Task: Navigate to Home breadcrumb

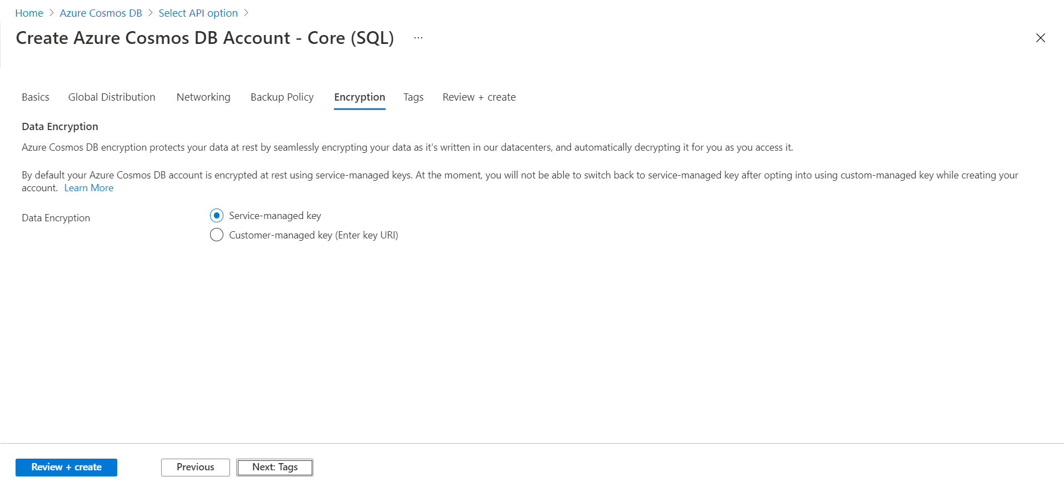Action: (29, 13)
